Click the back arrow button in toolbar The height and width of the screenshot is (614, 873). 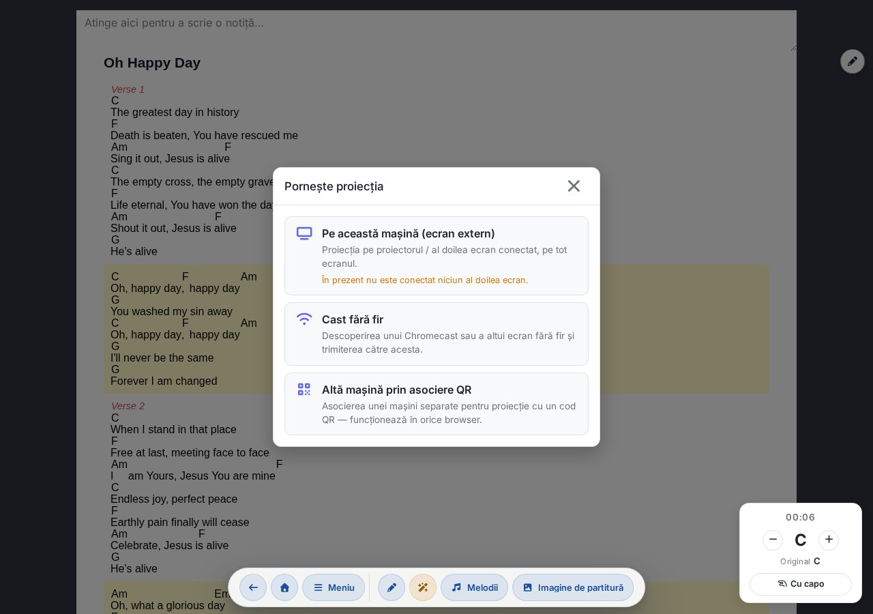point(253,587)
